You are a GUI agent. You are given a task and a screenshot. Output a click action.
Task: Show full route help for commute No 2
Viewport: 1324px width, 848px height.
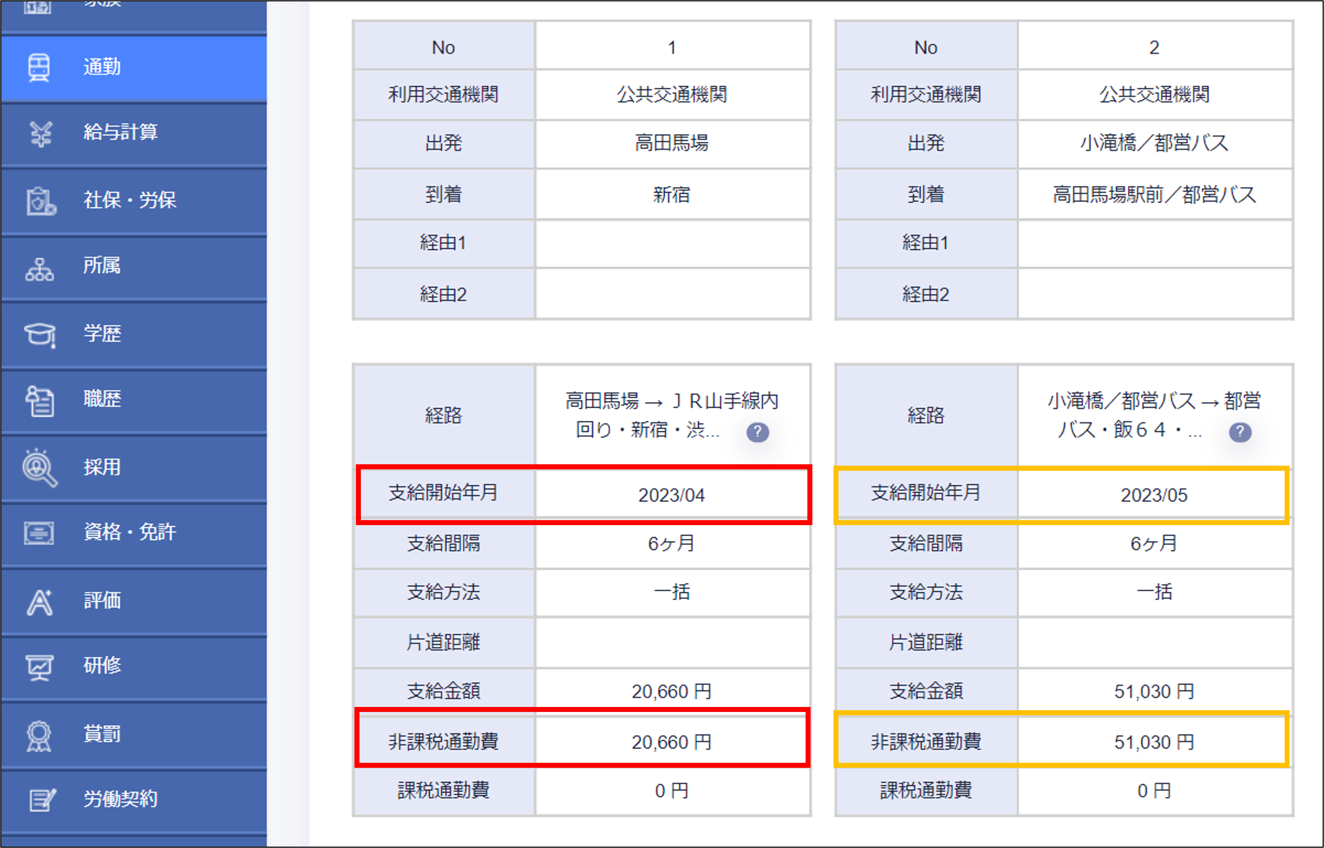tap(1240, 432)
